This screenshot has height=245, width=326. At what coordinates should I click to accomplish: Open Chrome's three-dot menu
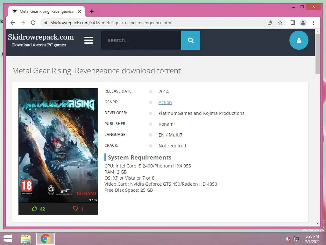313,23
